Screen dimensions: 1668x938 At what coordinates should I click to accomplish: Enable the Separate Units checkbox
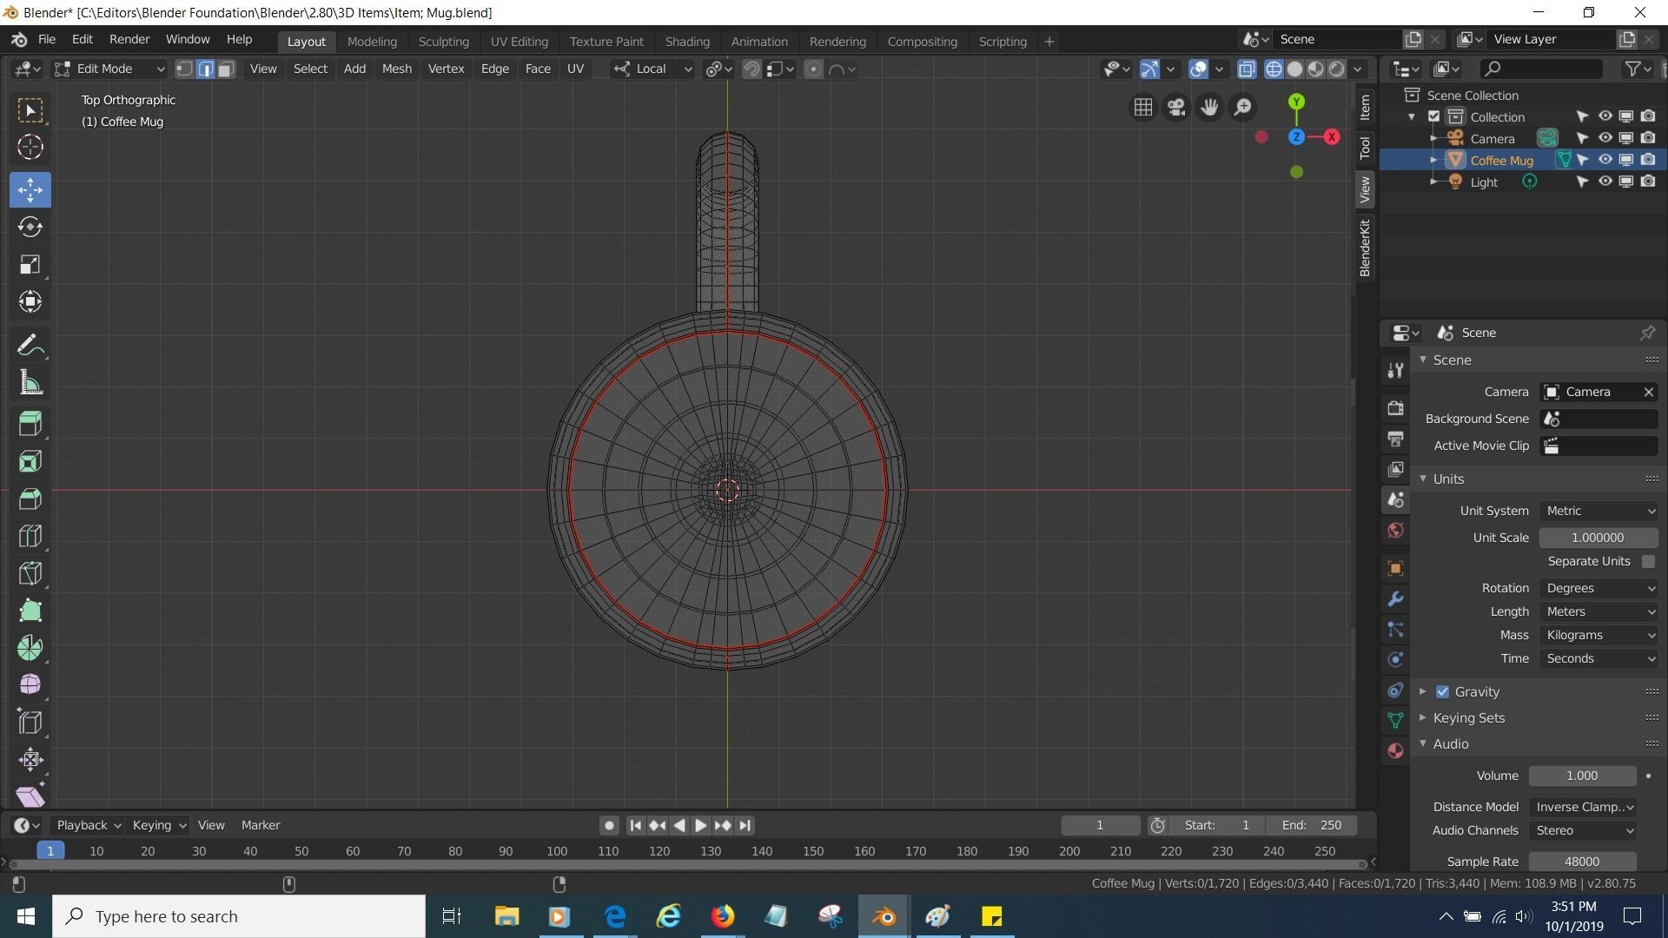1648,562
